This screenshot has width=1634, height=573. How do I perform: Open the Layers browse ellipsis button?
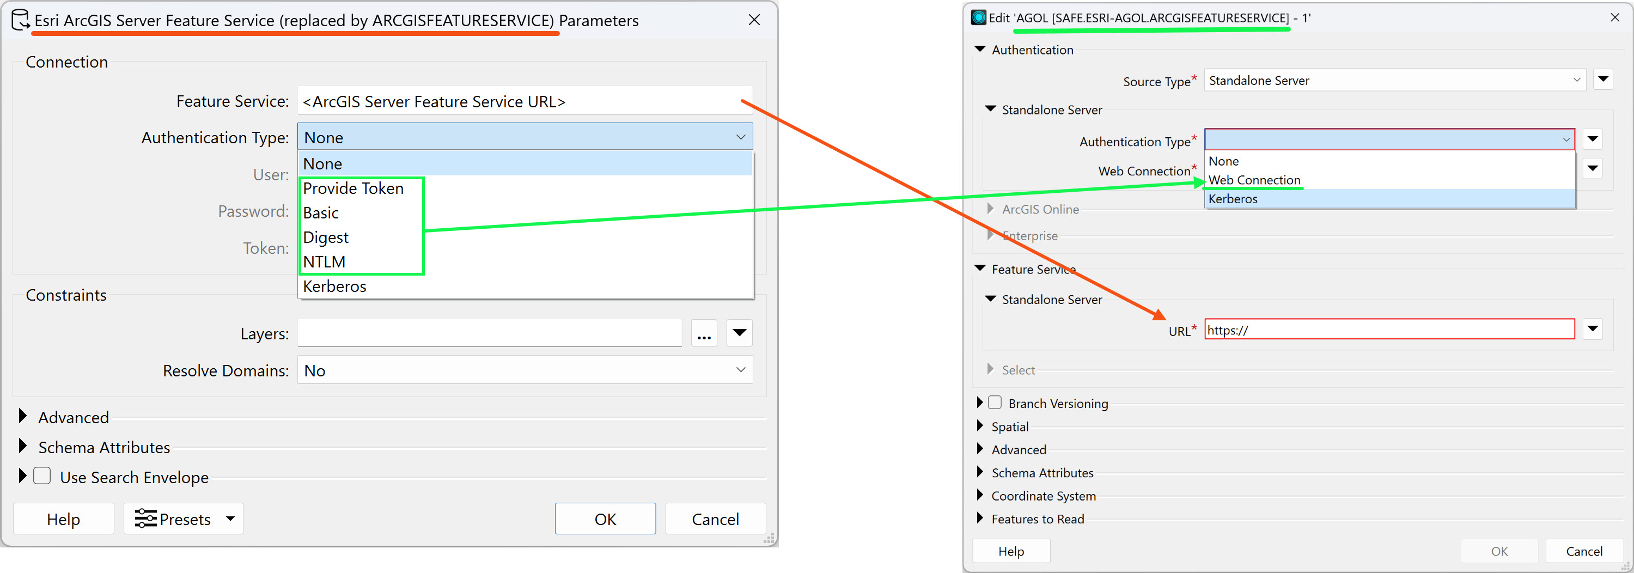point(704,333)
